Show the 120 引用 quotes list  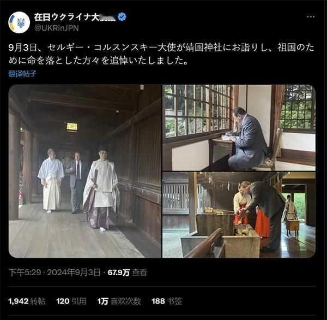click(x=71, y=301)
